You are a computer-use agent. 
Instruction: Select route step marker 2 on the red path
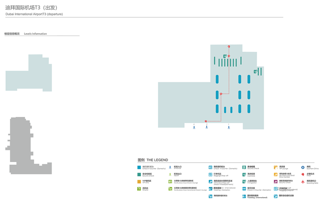tap(221, 94)
